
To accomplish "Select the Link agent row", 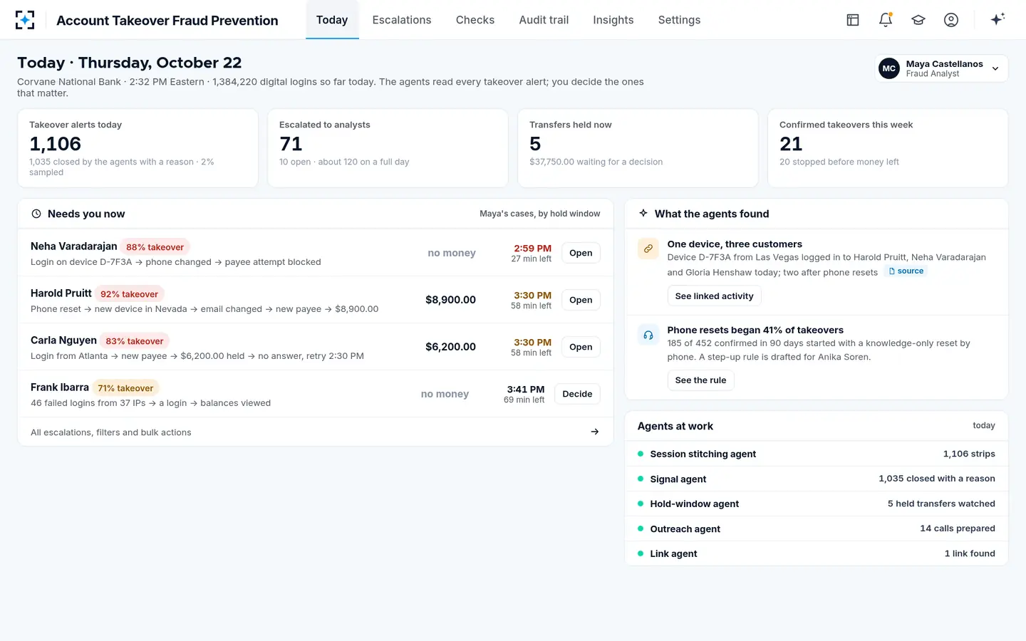I will (x=817, y=553).
